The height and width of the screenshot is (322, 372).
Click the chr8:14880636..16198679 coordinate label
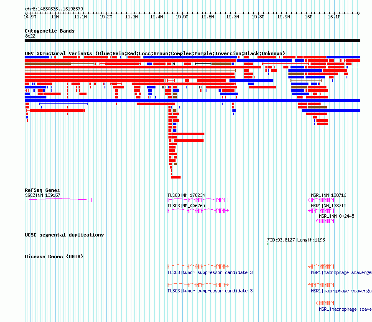click(x=54, y=9)
